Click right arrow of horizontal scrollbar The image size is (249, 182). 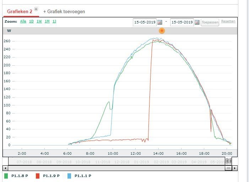(x=235, y=168)
